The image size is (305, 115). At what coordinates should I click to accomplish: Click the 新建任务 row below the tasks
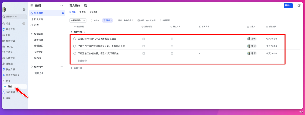coord(82,61)
